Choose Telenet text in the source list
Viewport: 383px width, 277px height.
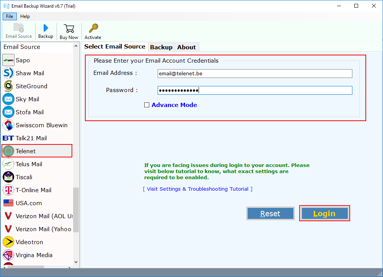pos(26,151)
